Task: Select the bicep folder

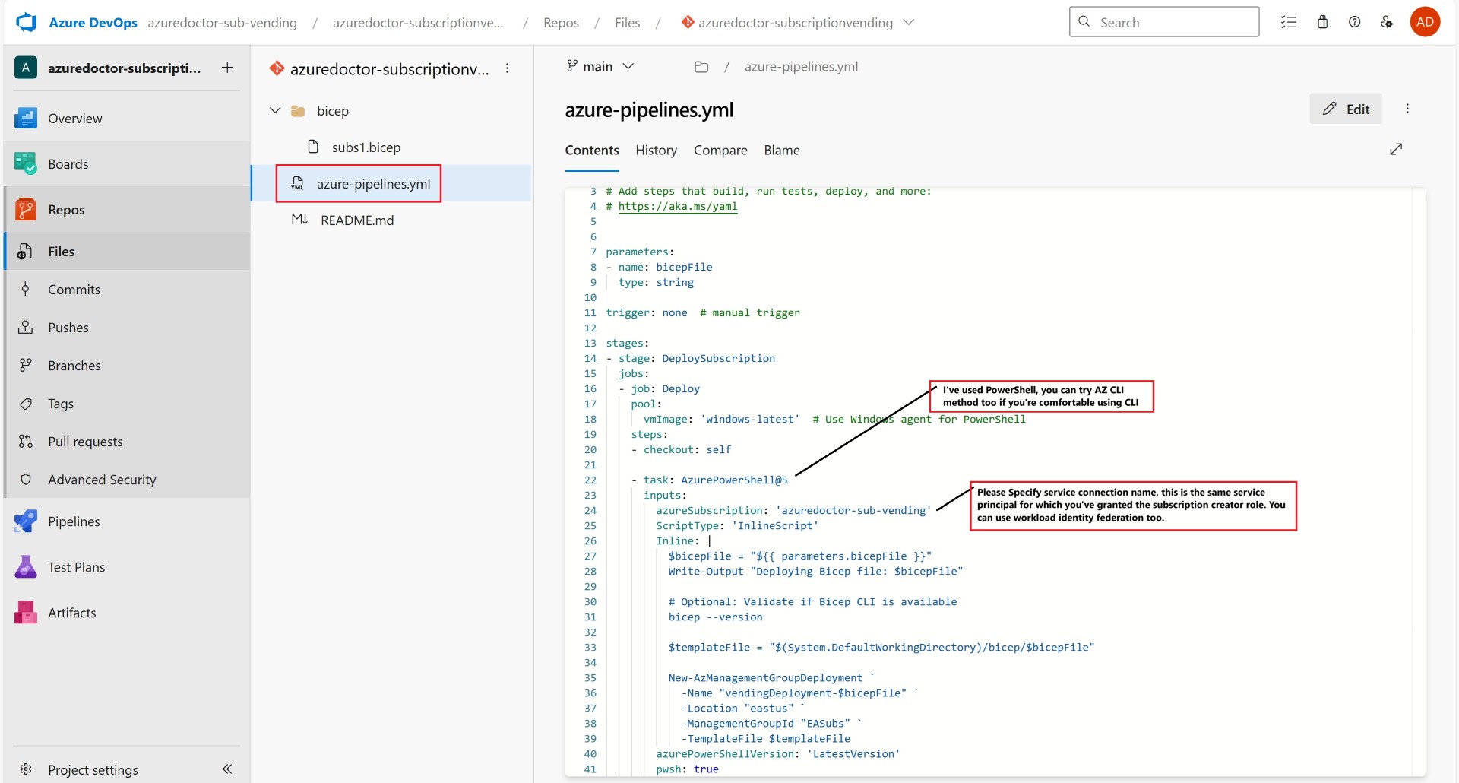Action: tap(332, 111)
